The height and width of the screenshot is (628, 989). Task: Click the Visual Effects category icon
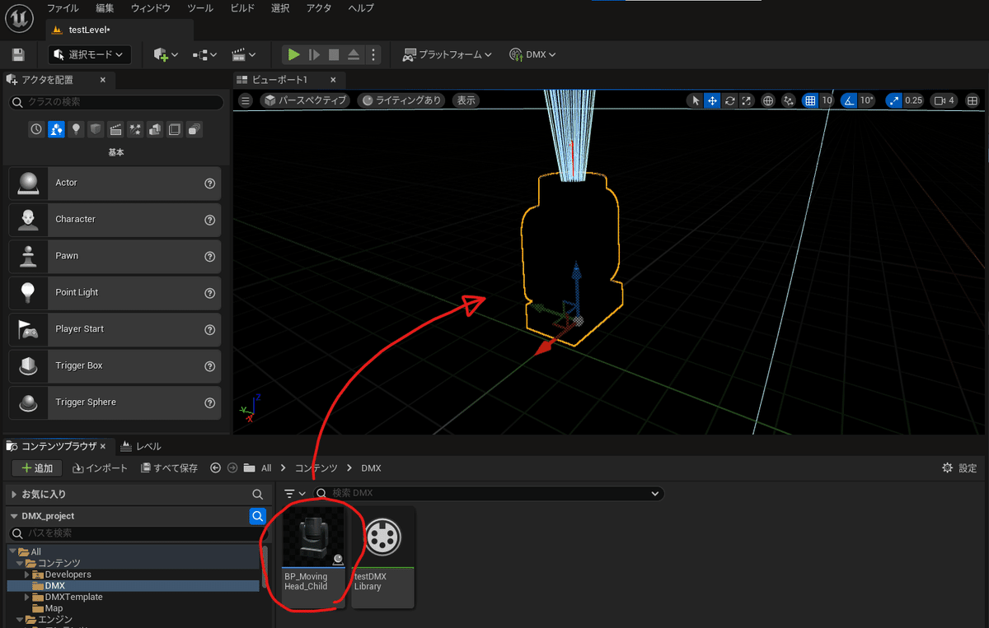click(135, 129)
